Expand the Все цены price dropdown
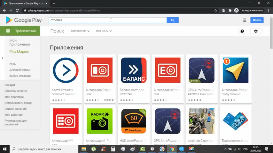Image resolution: width=273 pixels, height=153 pixels. pyautogui.click(x=104, y=31)
